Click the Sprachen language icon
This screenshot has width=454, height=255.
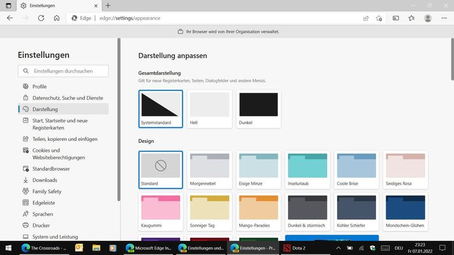coord(26,214)
